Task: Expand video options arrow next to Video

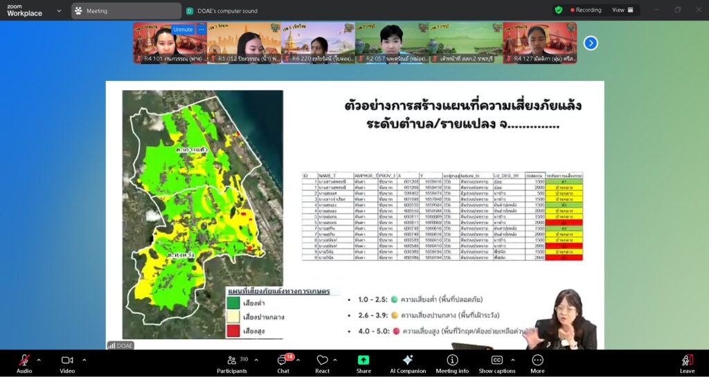Action: [84, 360]
